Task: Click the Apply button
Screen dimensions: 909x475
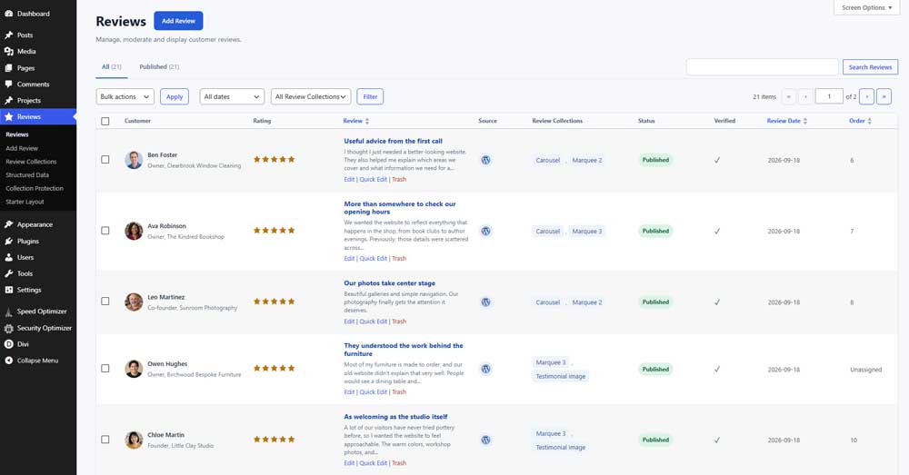Action: tap(175, 97)
